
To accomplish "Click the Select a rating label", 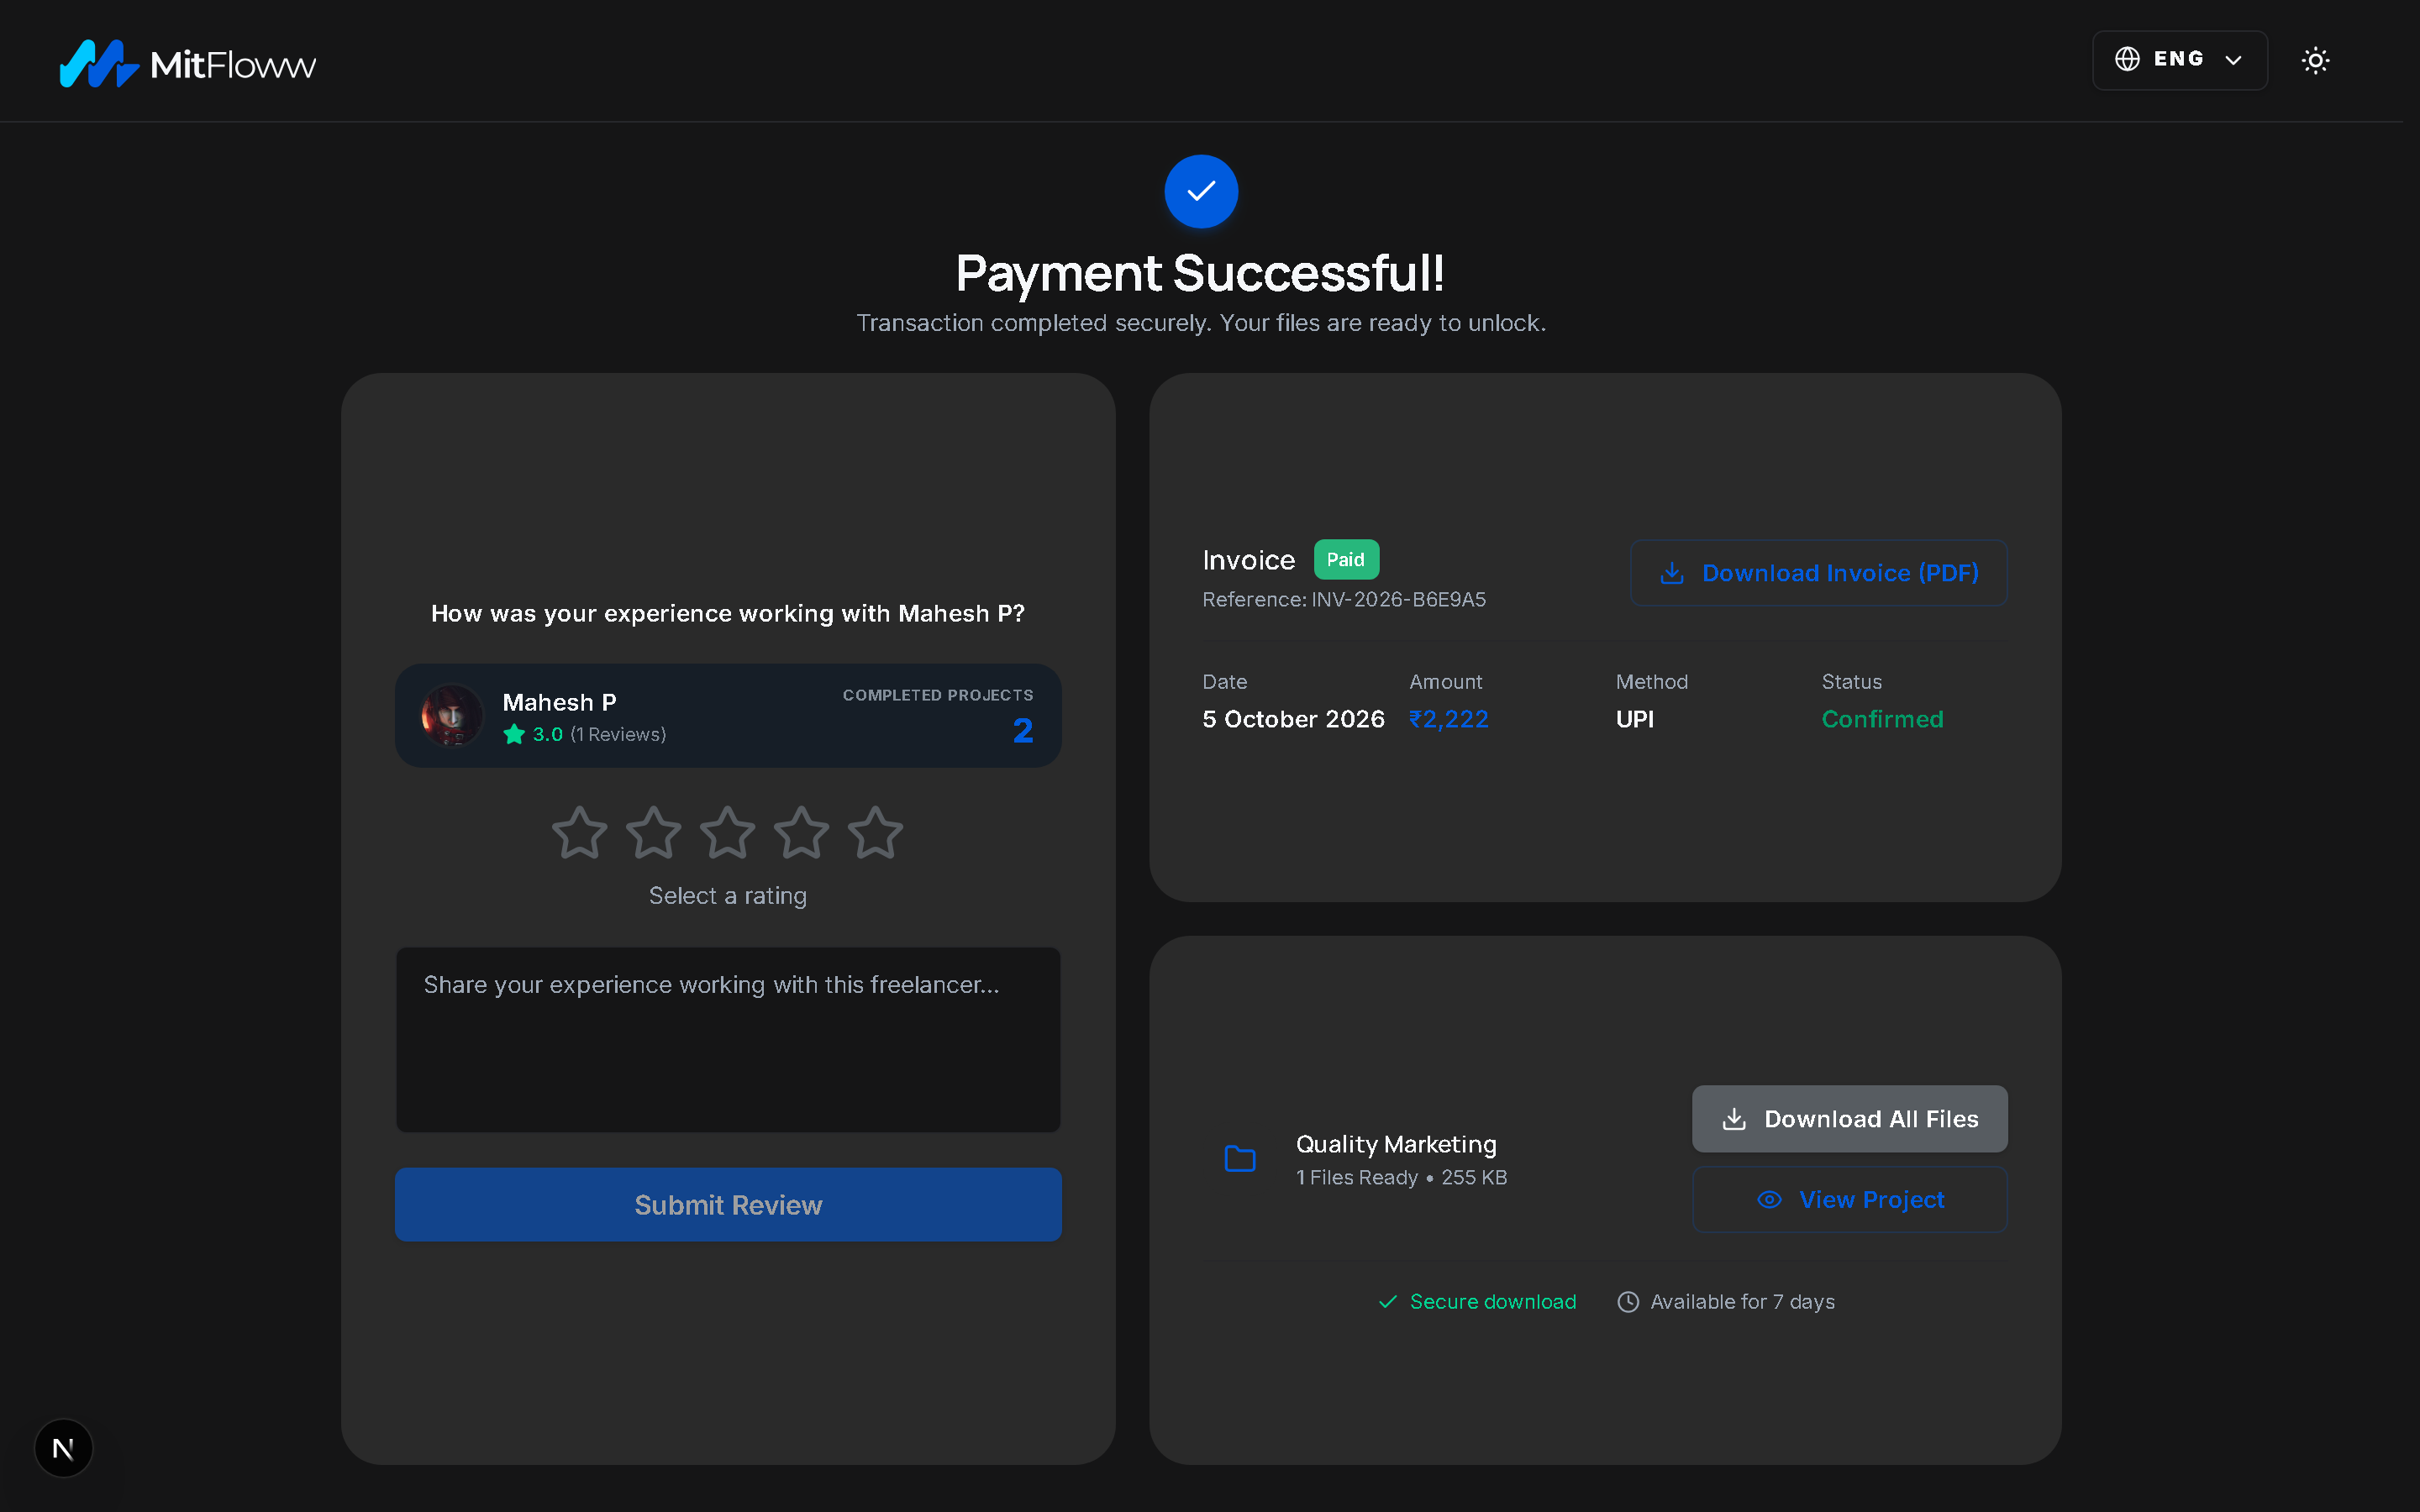I will 728,896.
